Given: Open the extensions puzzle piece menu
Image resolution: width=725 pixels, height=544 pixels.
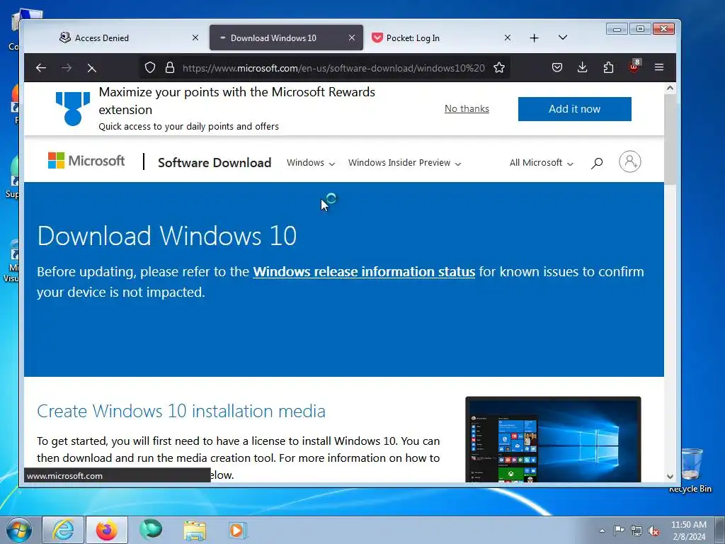Looking at the screenshot, I should tap(608, 67).
